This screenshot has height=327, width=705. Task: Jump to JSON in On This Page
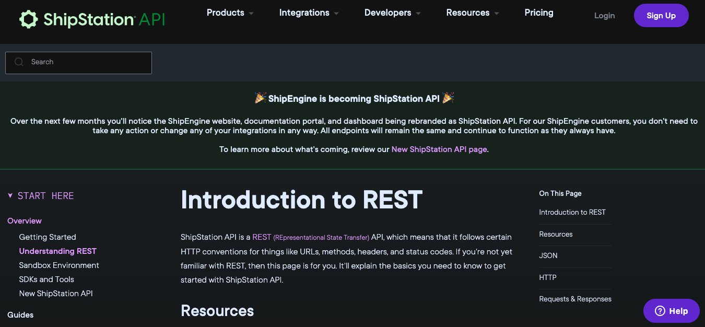pyautogui.click(x=548, y=255)
